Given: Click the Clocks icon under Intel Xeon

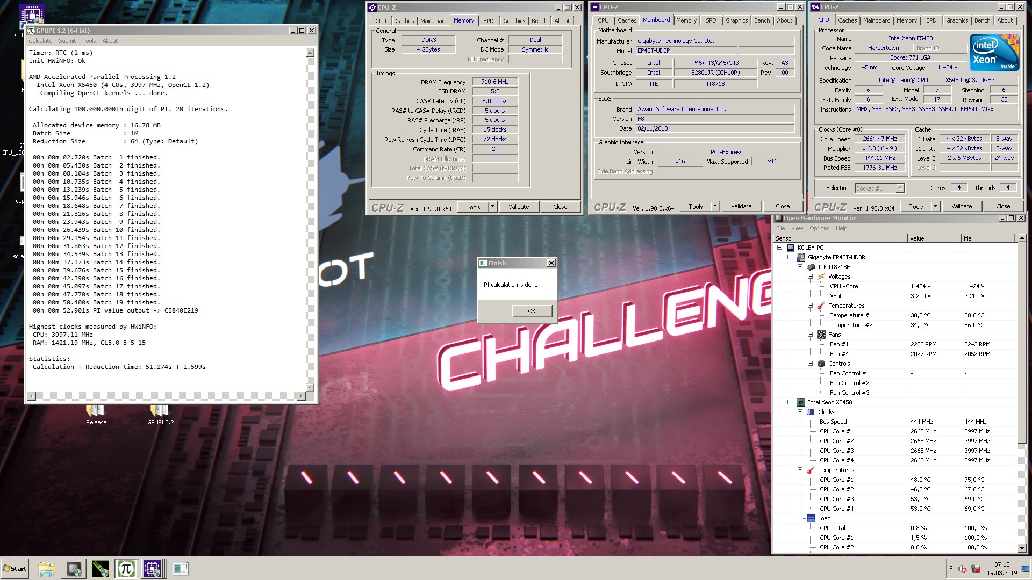Looking at the screenshot, I should tap(811, 412).
